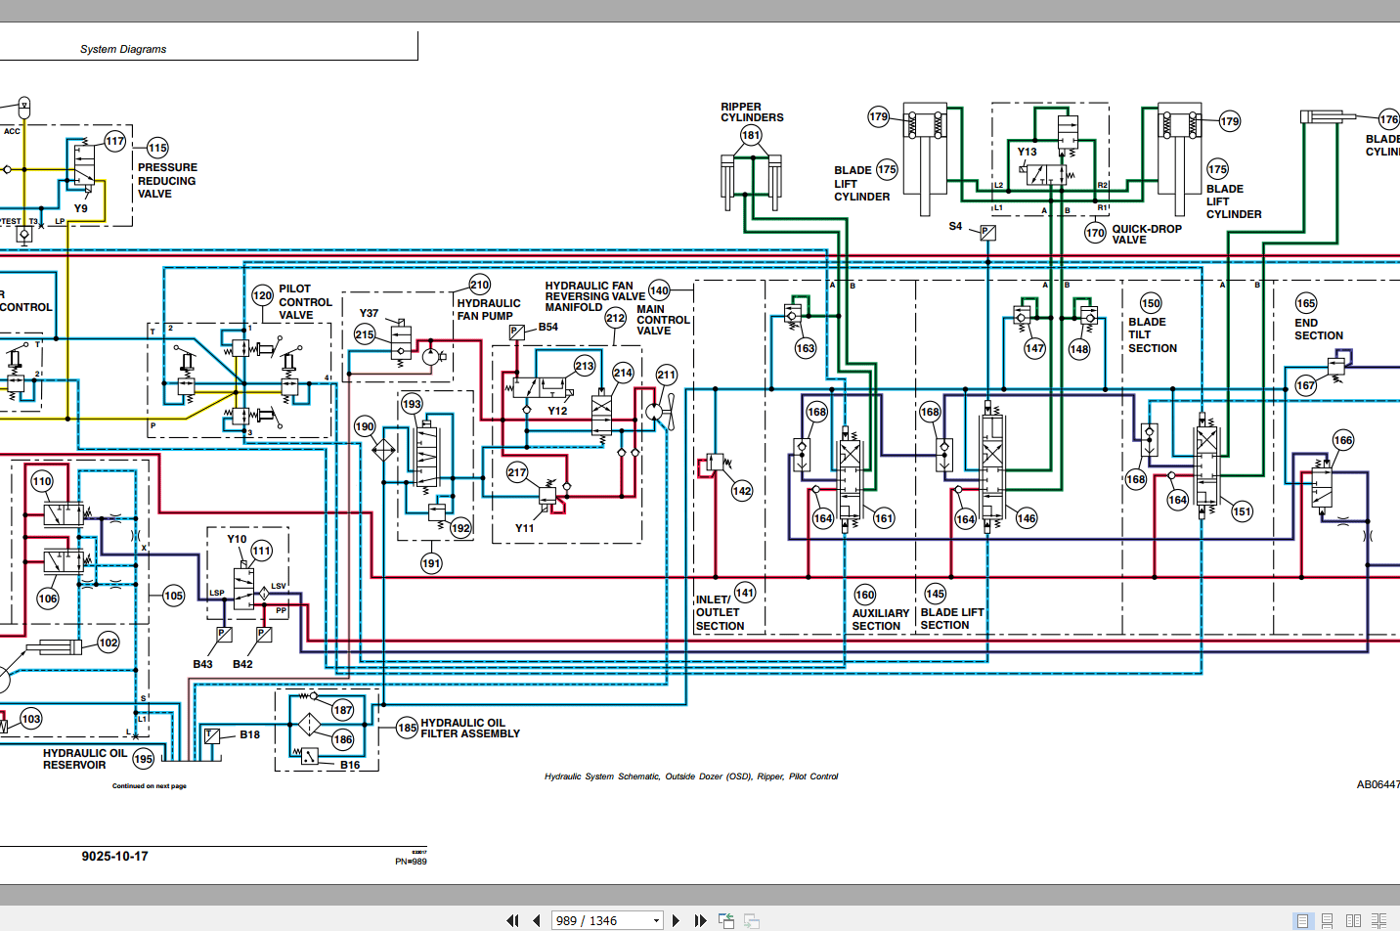Switch to continuous scrolling page layout
This screenshot has height=931, width=1400.
point(1327,920)
